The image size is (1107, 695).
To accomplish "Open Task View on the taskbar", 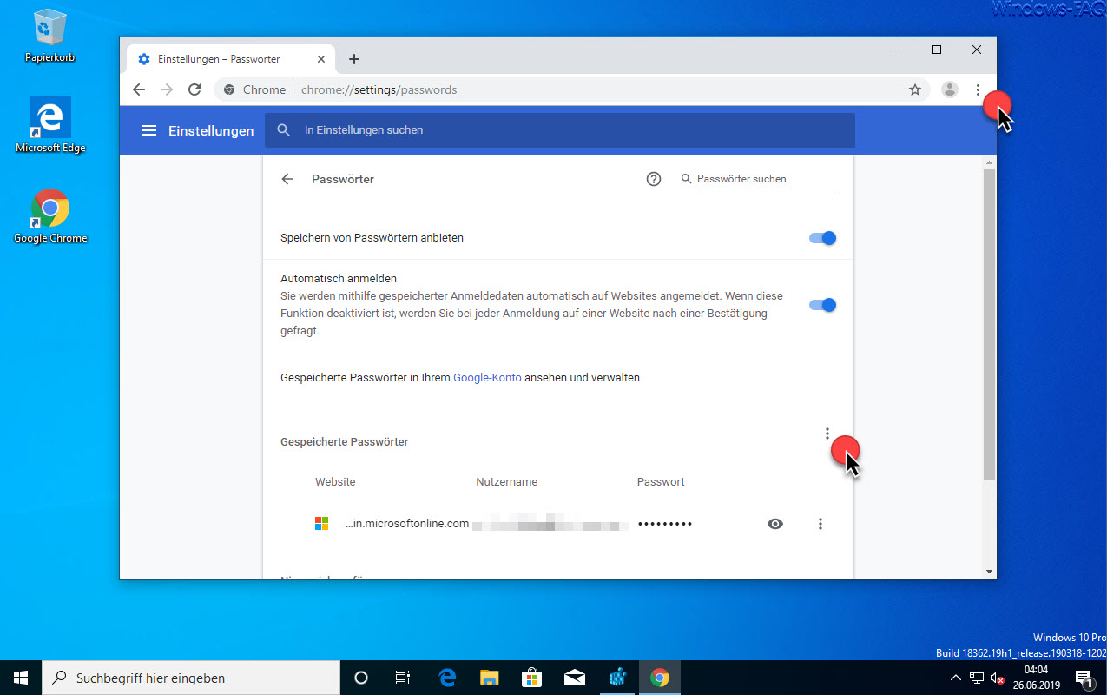I will [403, 678].
